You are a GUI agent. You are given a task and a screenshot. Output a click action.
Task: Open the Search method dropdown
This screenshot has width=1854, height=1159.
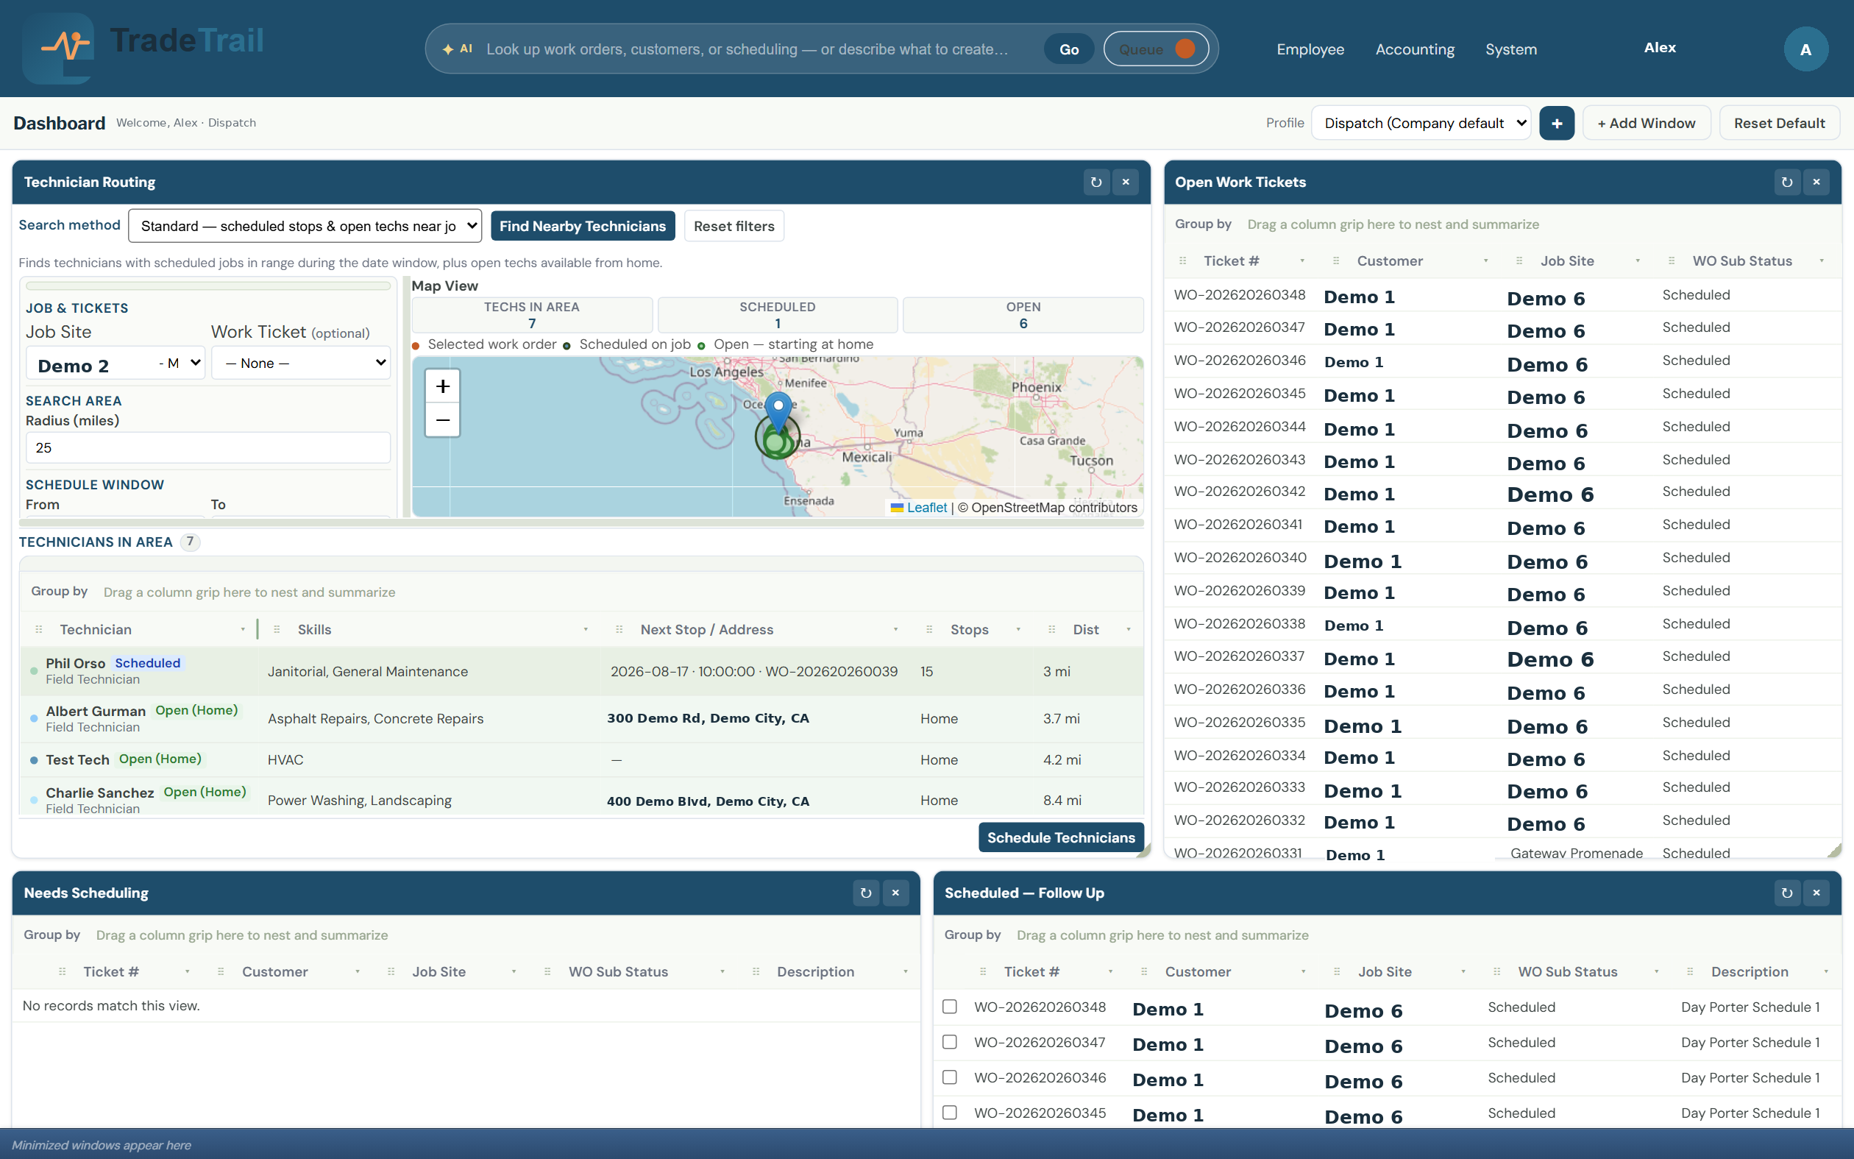tap(305, 226)
